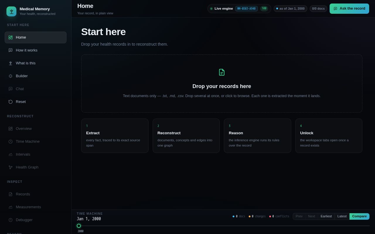Click the Medical Memory logo icon
The width and height of the screenshot is (375, 234).
coord(11,11)
